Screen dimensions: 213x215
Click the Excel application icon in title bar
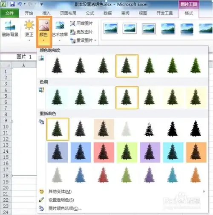3,4
